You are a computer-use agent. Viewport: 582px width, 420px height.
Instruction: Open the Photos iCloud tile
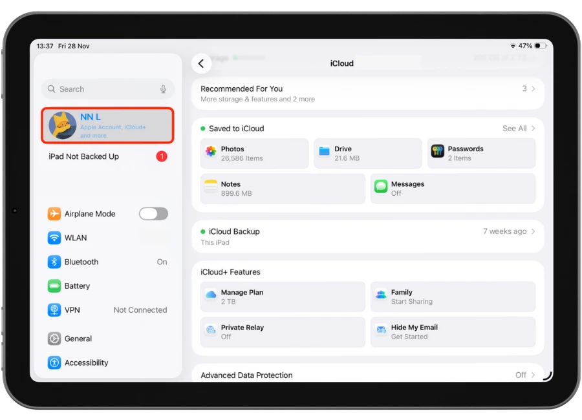(x=254, y=153)
